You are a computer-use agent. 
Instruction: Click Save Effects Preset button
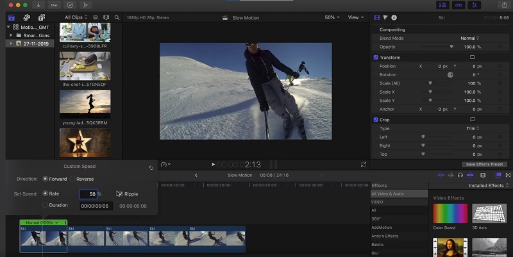[484, 165]
